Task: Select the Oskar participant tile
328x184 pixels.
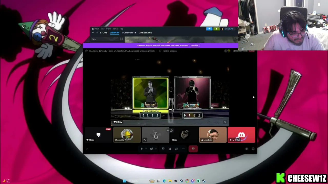Action: click(241, 135)
